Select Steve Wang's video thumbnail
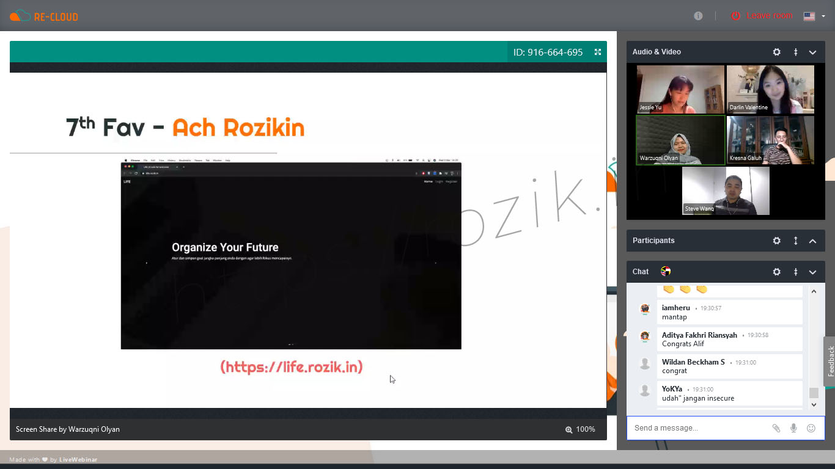This screenshot has width=835, height=469. point(726,191)
